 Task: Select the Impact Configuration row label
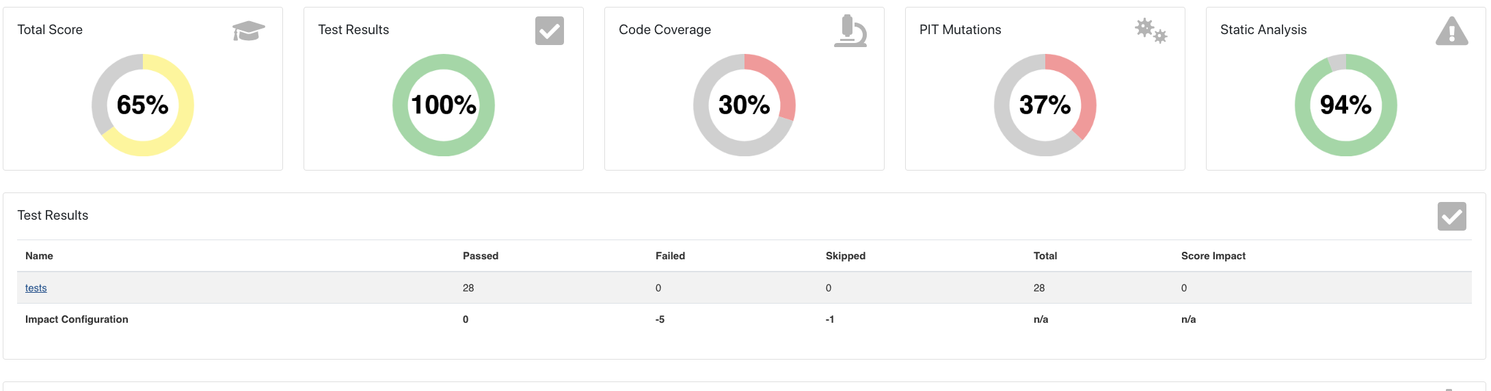(x=77, y=319)
